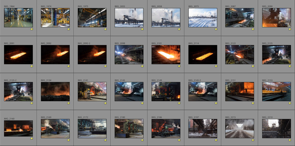295x146 pixels.
Task: Click yellow label badge under IMG_2153
Action: tap(290, 103)
